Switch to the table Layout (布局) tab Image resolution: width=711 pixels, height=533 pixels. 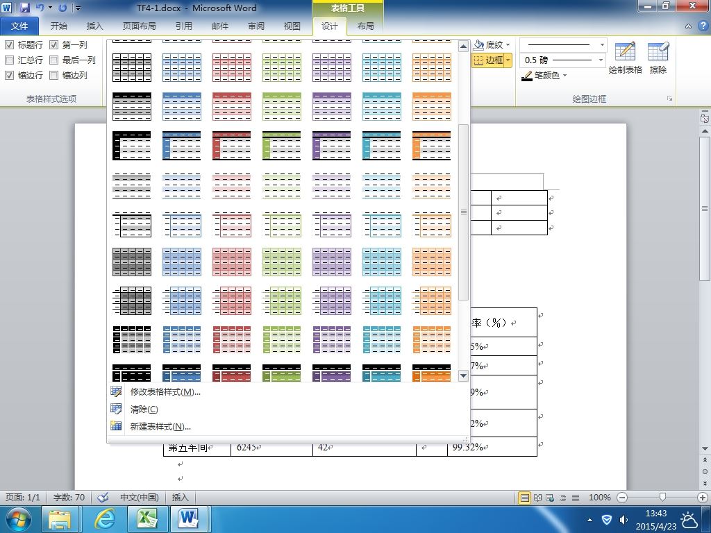pyautogui.click(x=365, y=26)
